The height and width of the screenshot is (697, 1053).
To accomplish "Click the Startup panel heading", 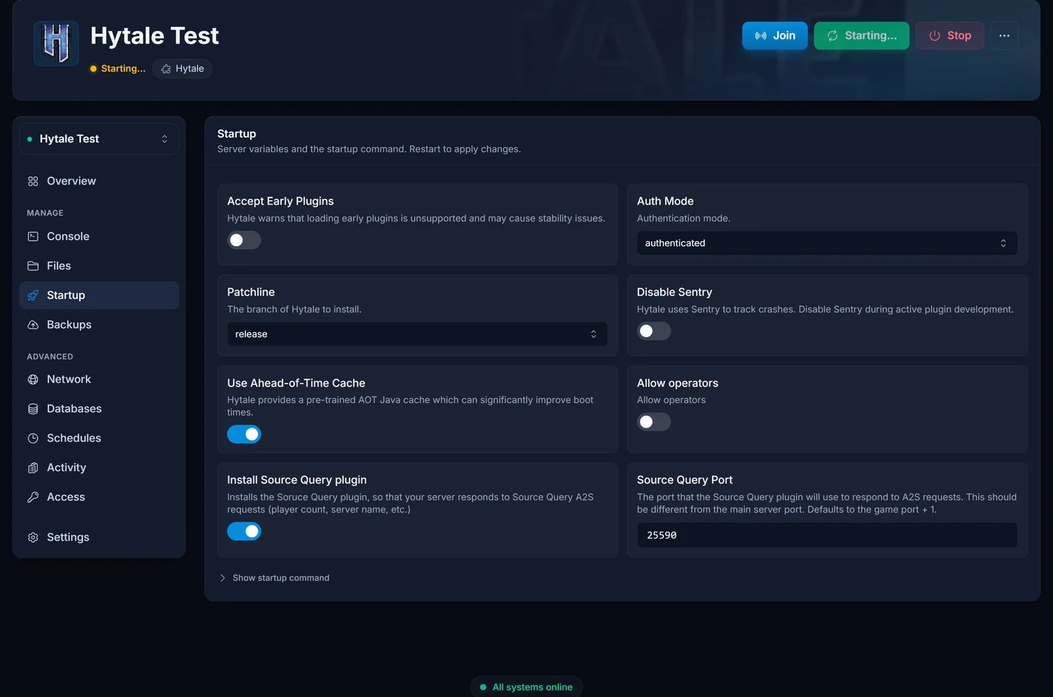I will pos(237,134).
